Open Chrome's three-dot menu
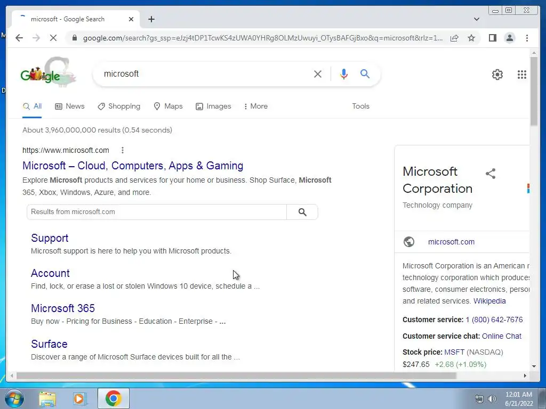This screenshot has height=409, width=546. (x=527, y=38)
